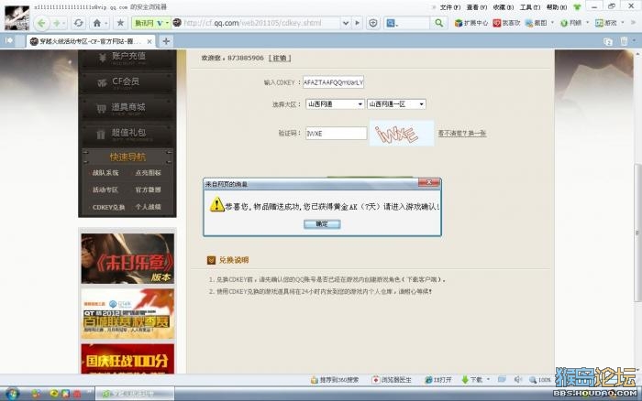Click 看不清楚?换一张 captcha refresh link
642x401 pixels.
462,134
